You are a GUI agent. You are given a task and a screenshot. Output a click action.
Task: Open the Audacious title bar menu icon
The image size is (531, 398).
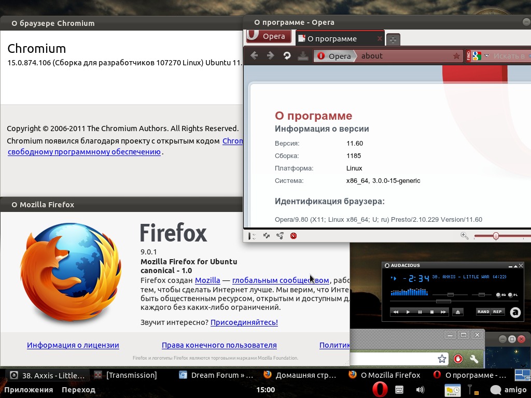coord(387,265)
